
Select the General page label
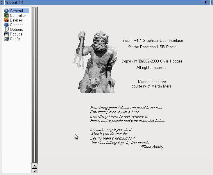16,11
